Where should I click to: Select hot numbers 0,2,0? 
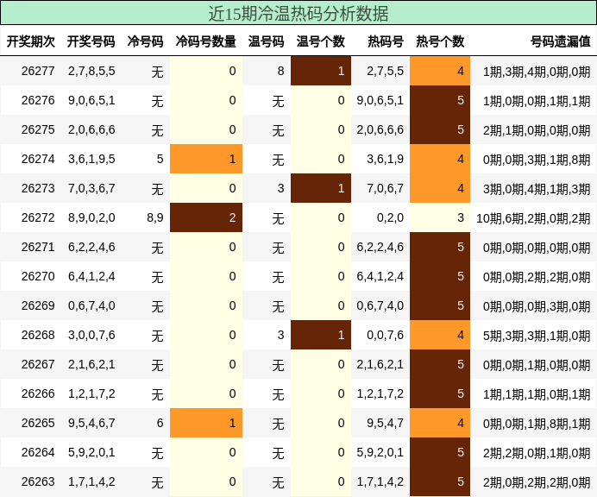tap(390, 217)
